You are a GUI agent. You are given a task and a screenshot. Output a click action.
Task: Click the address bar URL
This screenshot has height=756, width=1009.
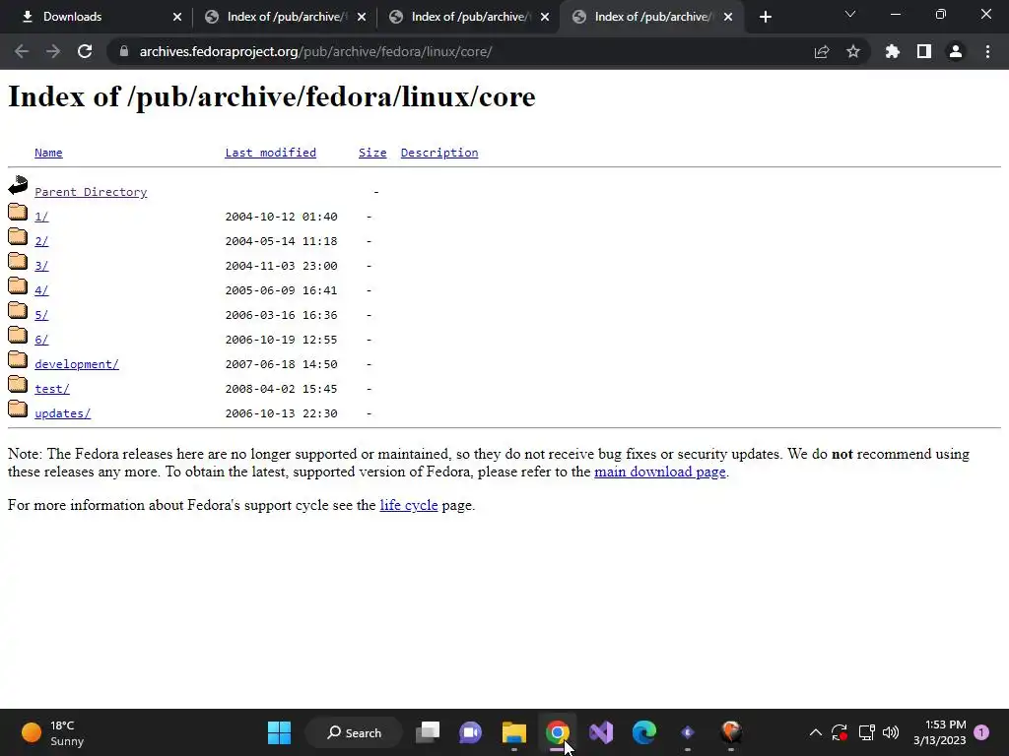pyautogui.click(x=315, y=51)
